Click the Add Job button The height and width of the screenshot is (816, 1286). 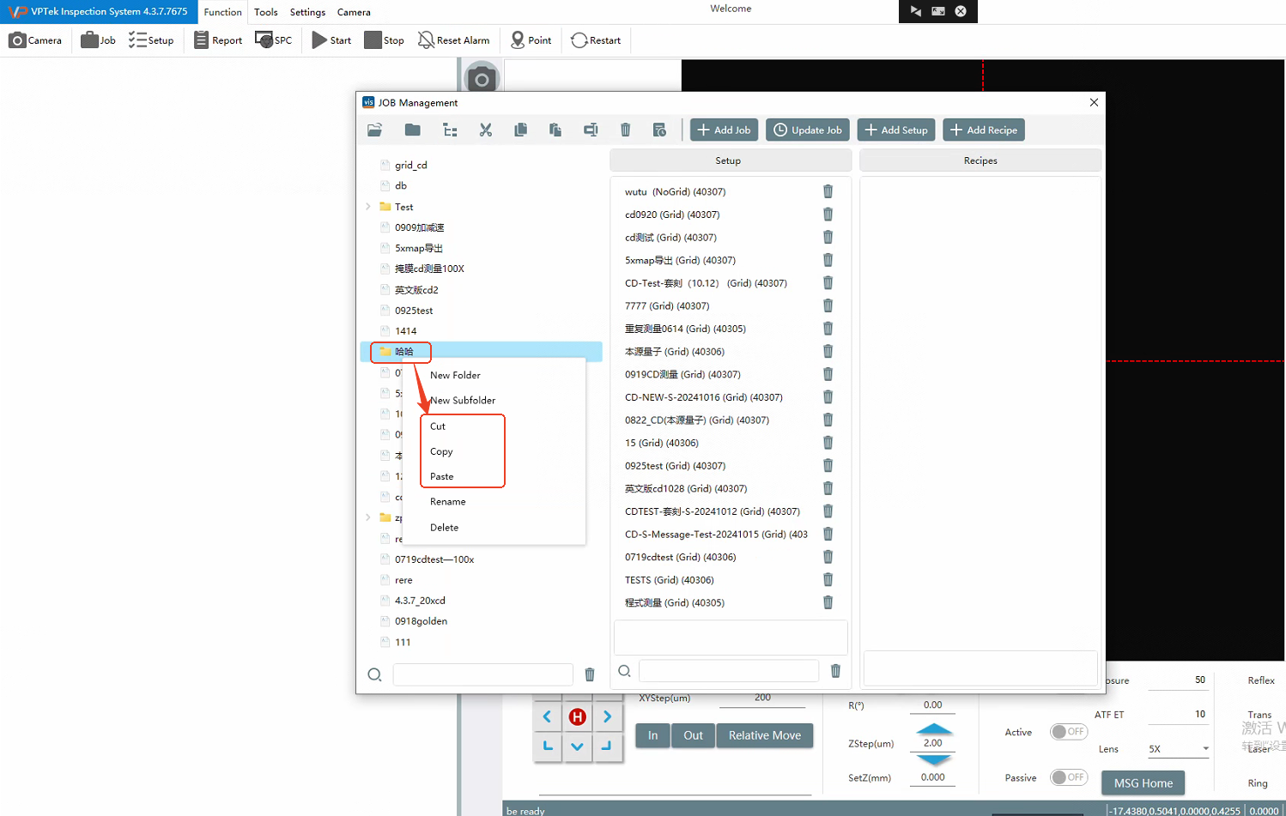(x=724, y=130)
